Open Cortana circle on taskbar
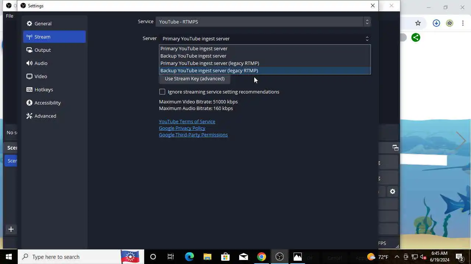 (x=153, y=257)
